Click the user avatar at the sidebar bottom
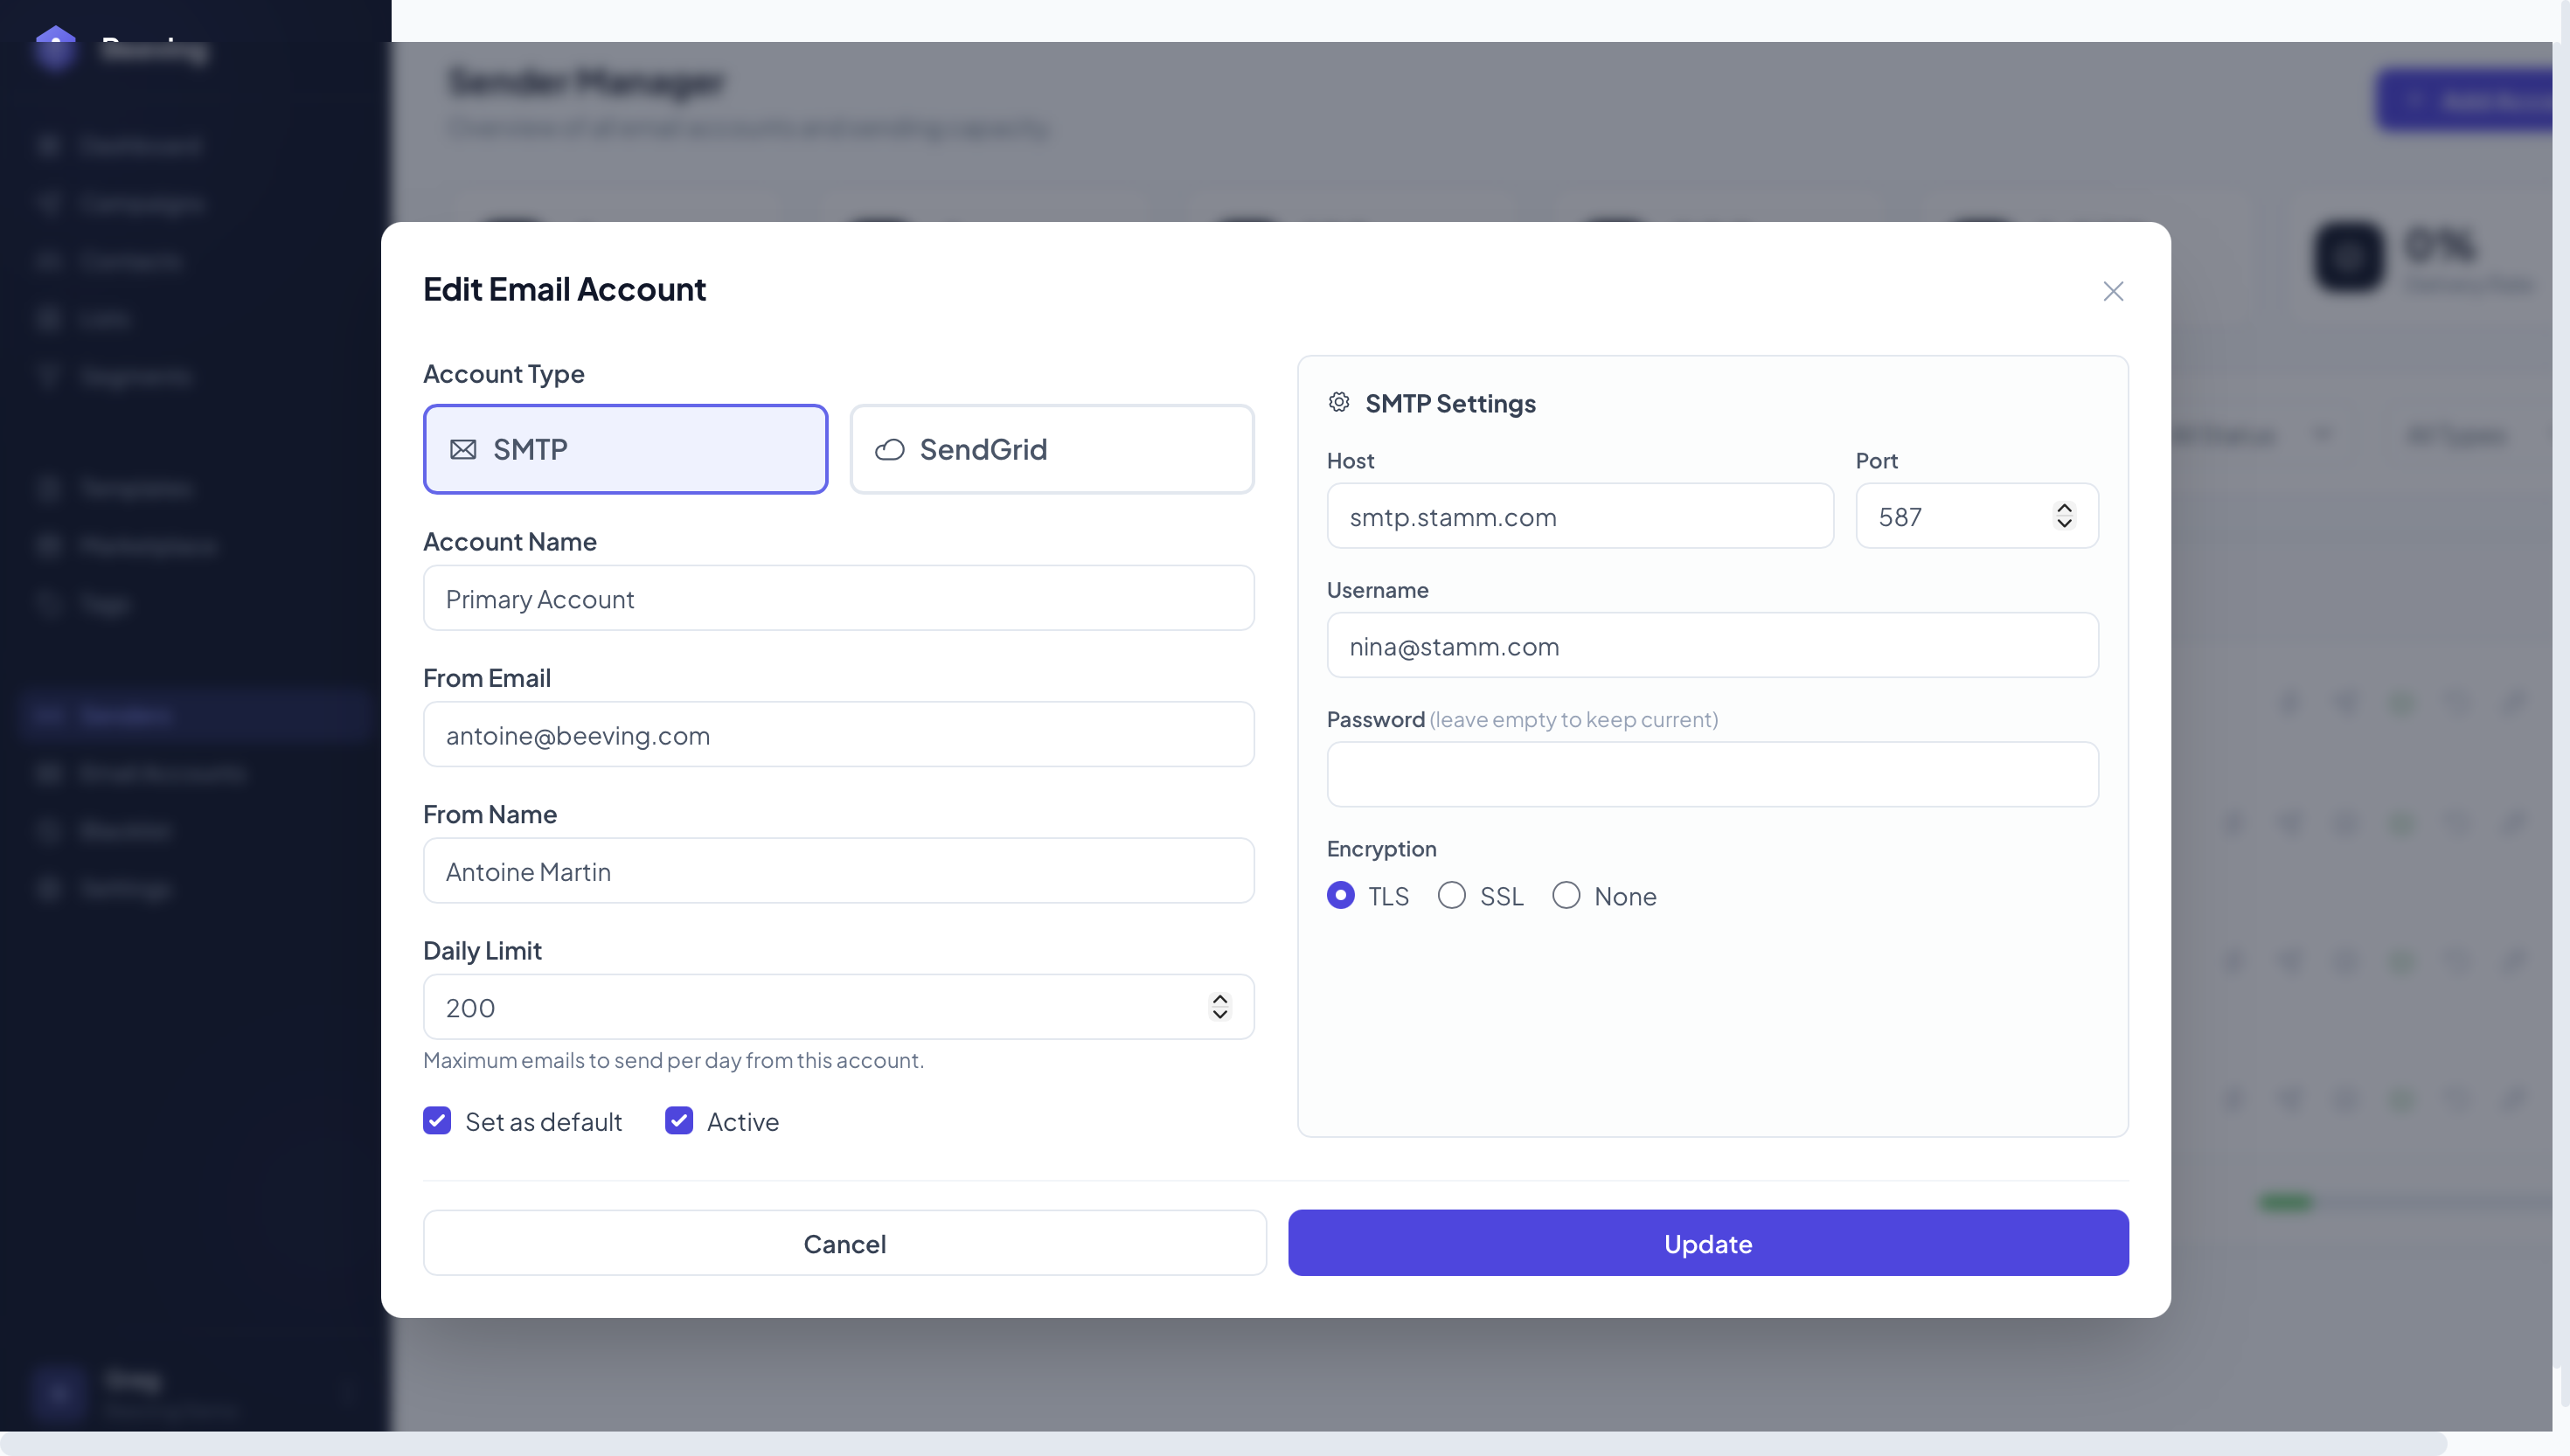The width and height of the screenshot is (2570, 1456). tap(57, 1393)
